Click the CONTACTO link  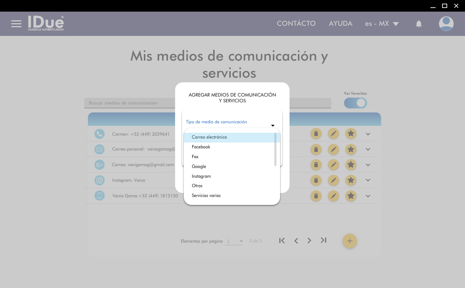click(x=296, y=24)
